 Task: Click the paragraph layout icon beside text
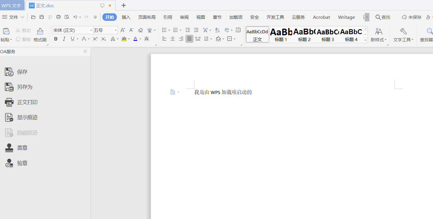tap(173, 92)
